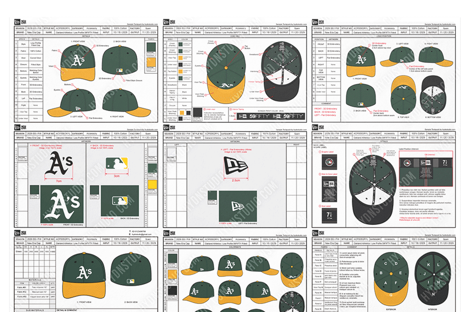Image resolution: width=469 pixels, height=312 pixels.
Task: Click the New Era logo on the top-left sheet
Action: tap(18, 22)
